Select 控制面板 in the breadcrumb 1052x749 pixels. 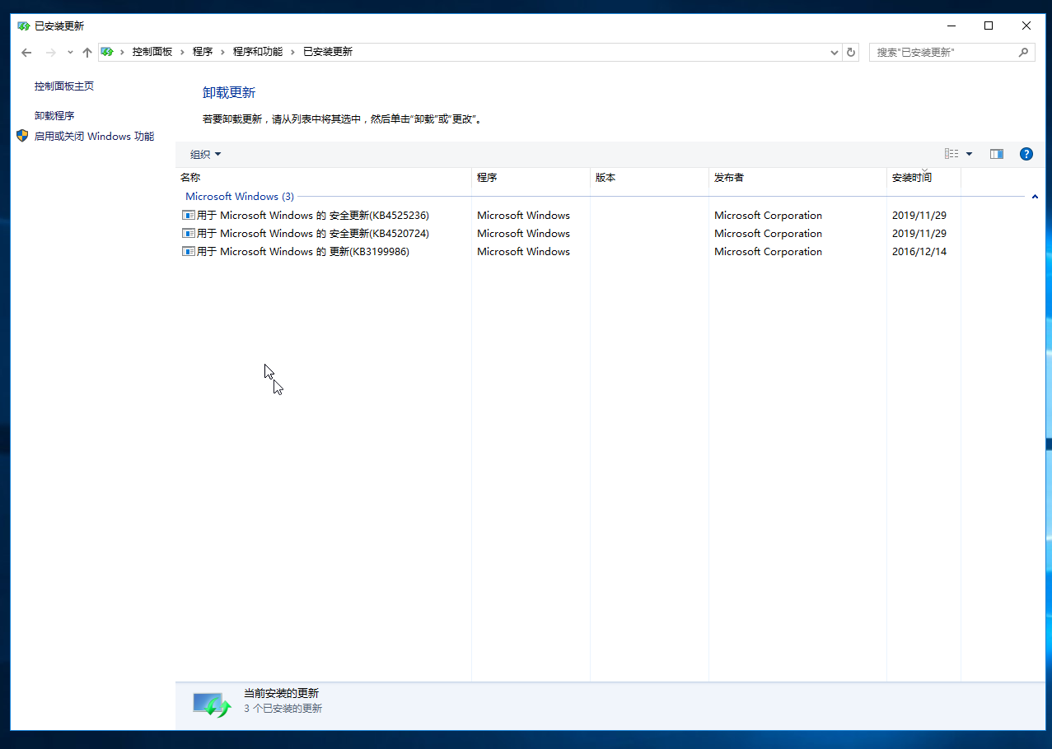152,52
